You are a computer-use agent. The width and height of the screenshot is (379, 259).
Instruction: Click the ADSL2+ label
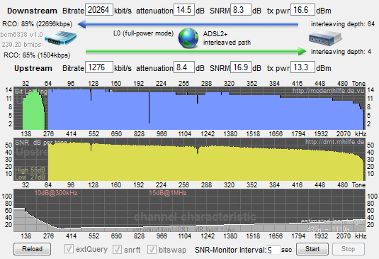[x=215, y=33]
